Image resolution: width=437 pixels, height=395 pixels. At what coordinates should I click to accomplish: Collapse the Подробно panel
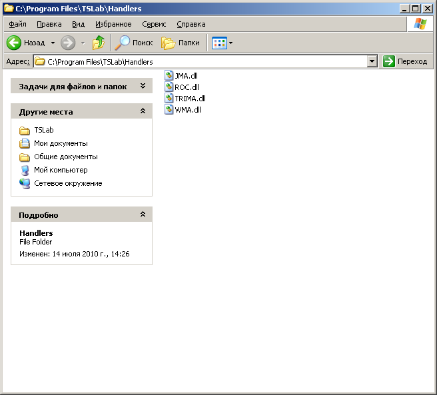(x=143, y=214)
